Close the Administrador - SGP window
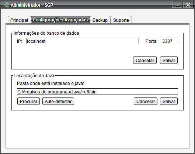 click(188, 5)
